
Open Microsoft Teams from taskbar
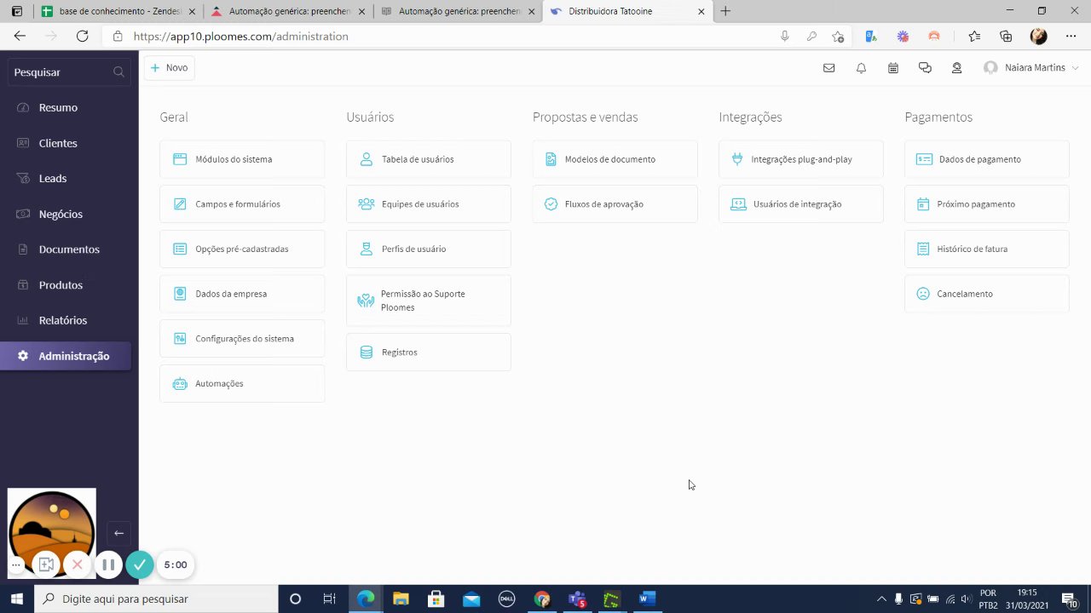[x=576, y=599]
